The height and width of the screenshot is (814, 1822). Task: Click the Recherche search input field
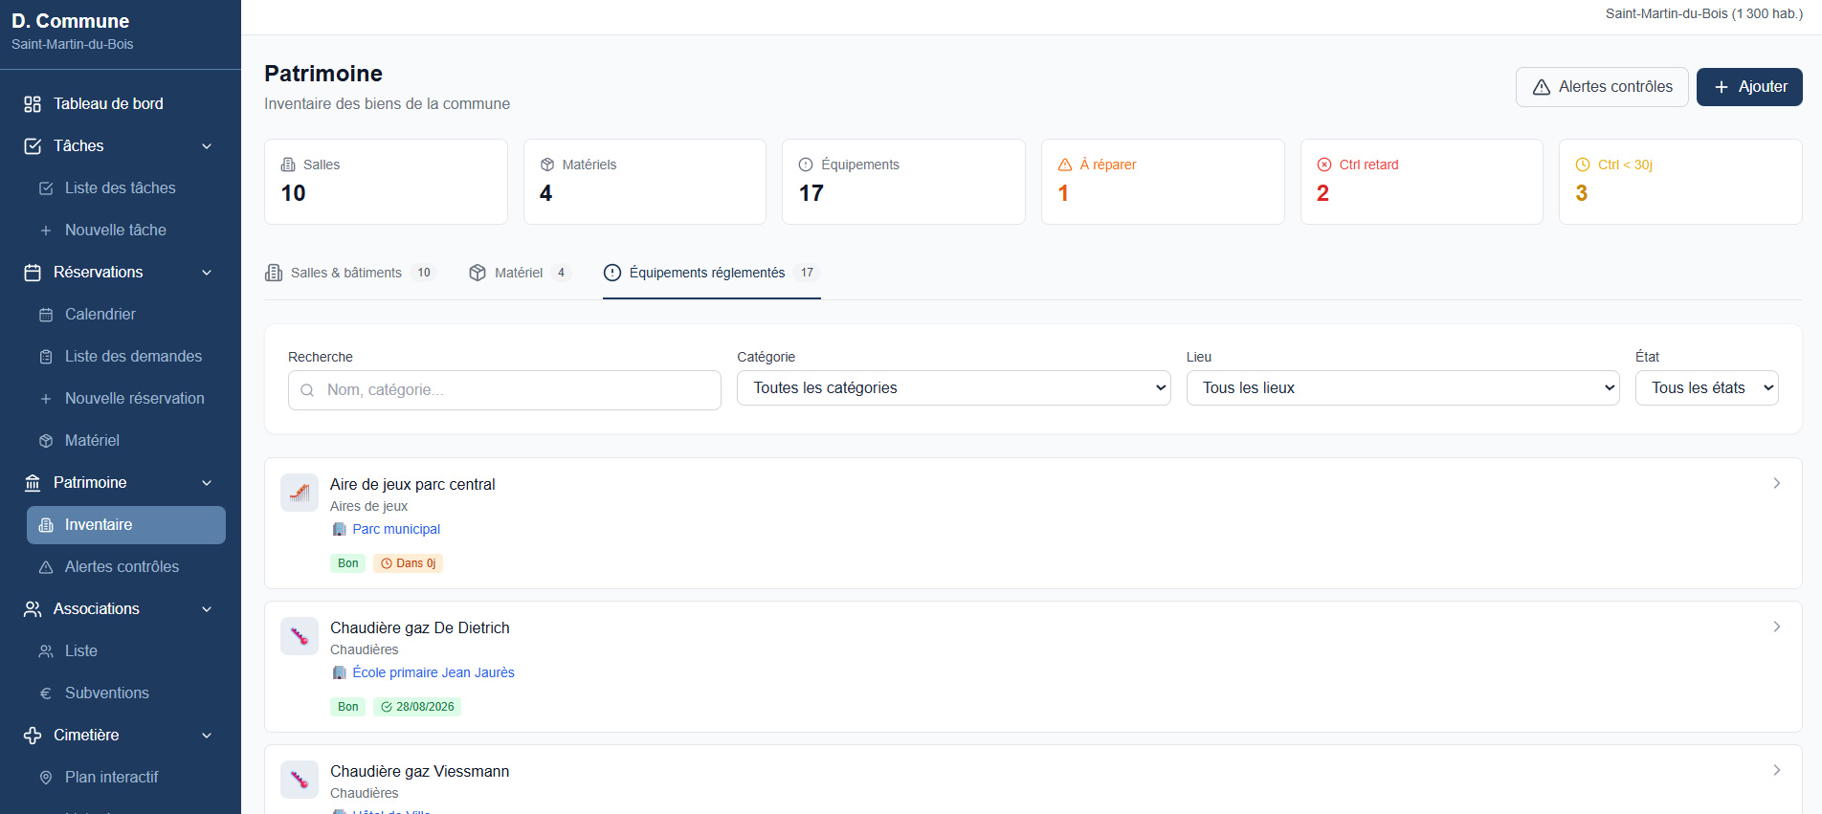[504, 390]
